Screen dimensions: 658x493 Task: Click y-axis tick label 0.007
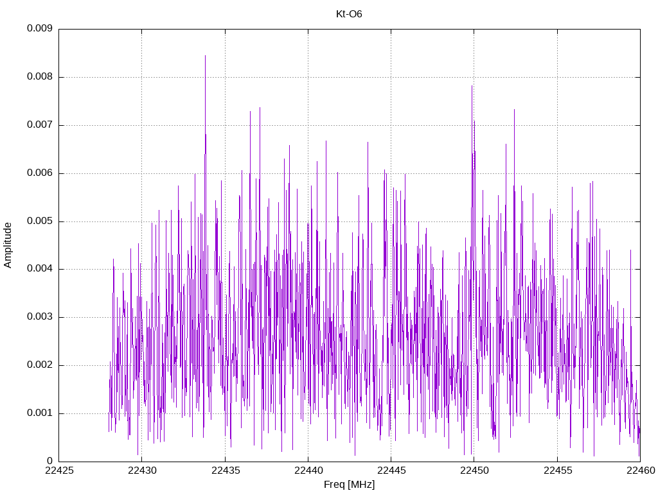[40, 125]
